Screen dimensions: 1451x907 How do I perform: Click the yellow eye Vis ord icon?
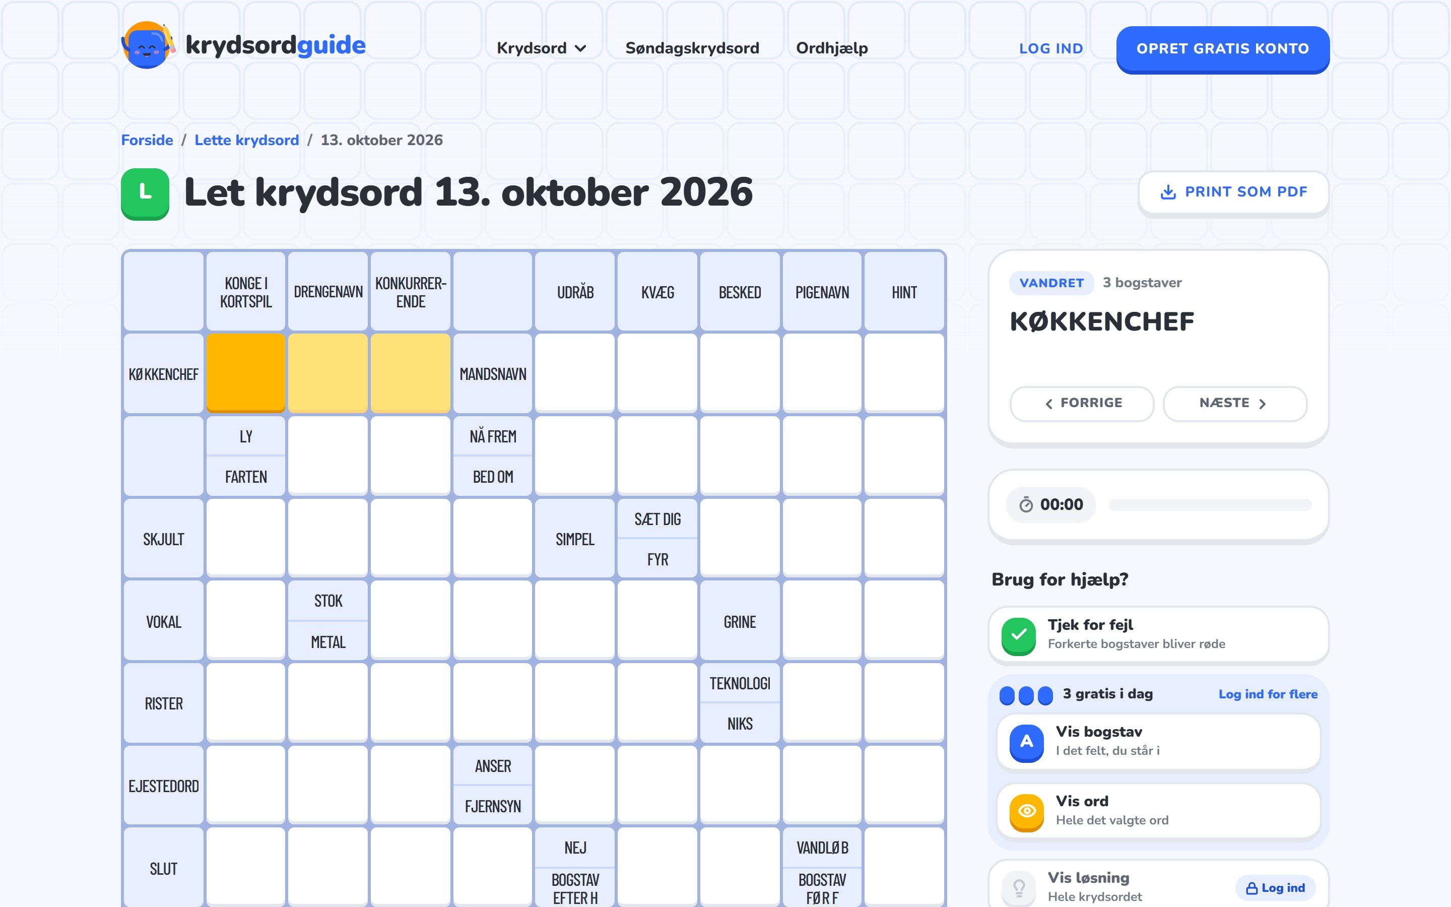coord(1026,812)
